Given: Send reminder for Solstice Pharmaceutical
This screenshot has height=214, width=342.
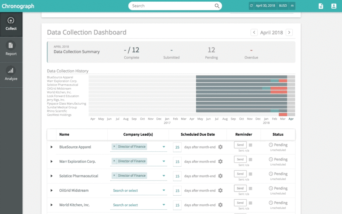Looking at the screenshot, I should point(240,174).
